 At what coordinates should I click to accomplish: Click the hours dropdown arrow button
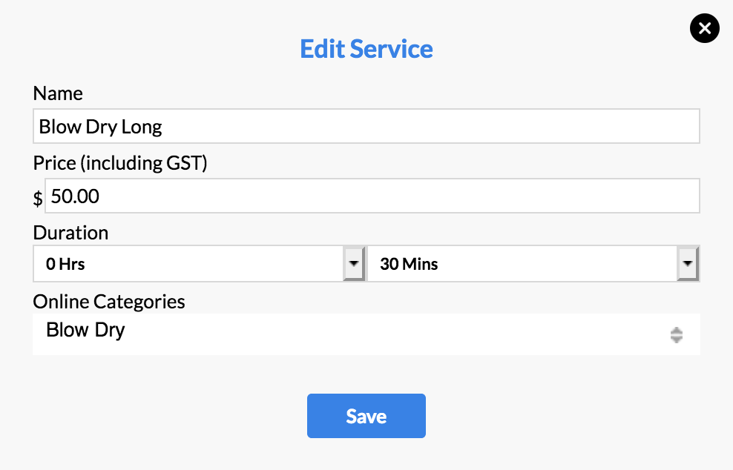click(354, 264)
